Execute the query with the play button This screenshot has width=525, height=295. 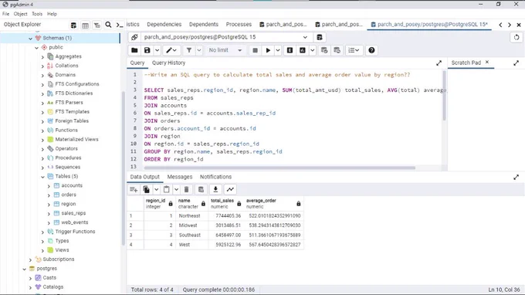(x=268, y=50)
